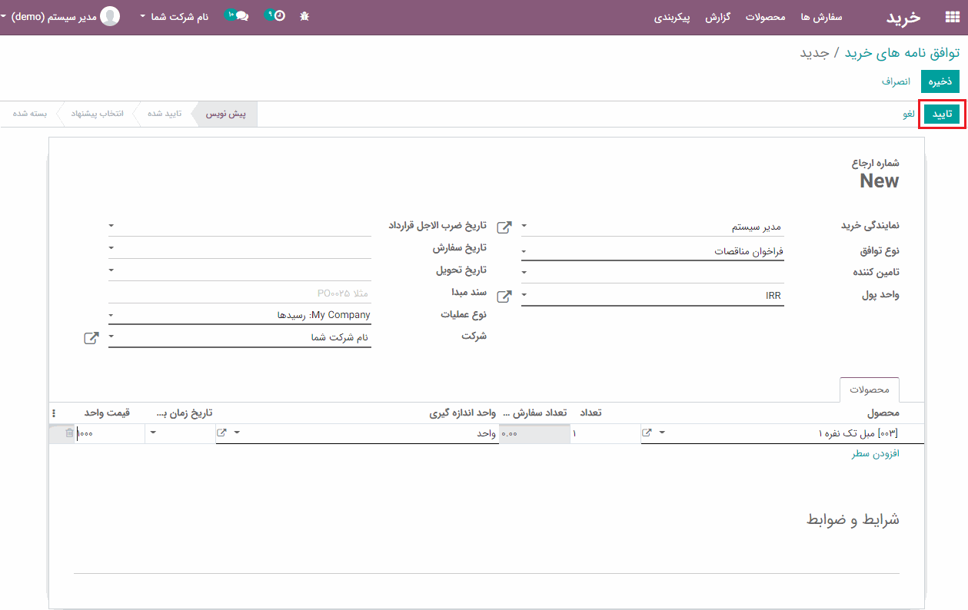Screen dimensions: 968x610
Task: Click the تایید شده status stage
Action: (x=165, y=114)
